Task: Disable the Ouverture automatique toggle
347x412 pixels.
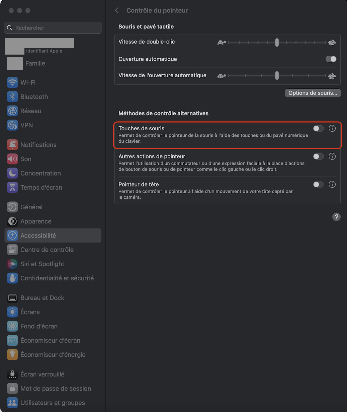Action: [x=331, y=59]
